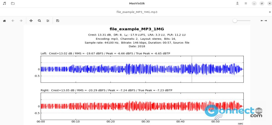Click the Date: 2018 text
This screenshot has height=125, width=272.
pos(137,46)
